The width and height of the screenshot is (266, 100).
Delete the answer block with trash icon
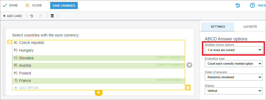click(188, 87)
